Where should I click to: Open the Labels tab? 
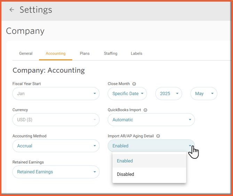[136, 54]
